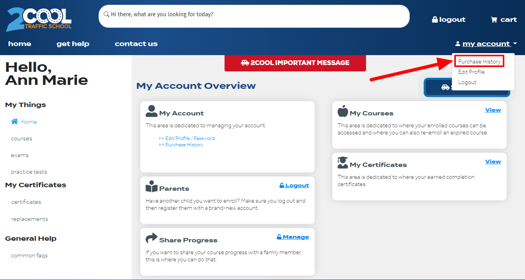Click the My Courses apple icon

coord(343,111)
